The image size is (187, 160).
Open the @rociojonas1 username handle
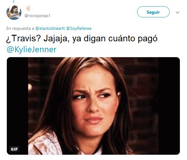[x=37, y=16]
